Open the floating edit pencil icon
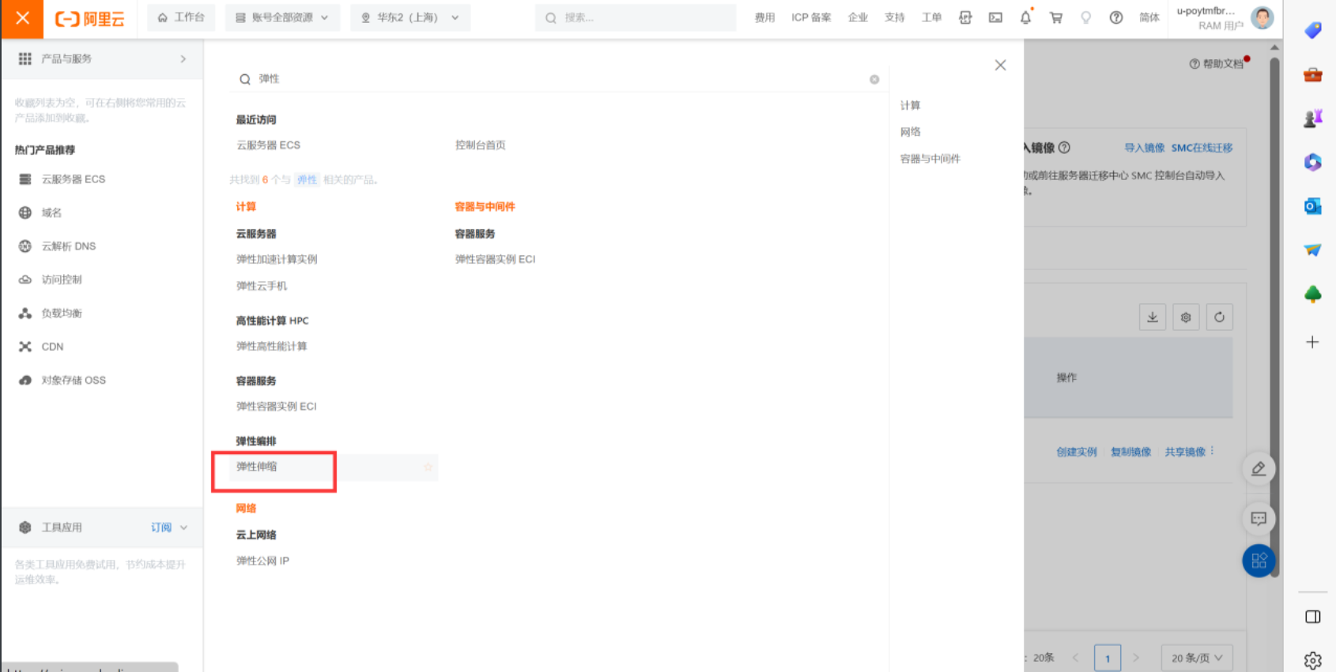This screenshot has height=672, width=1336. (1258, 469)
